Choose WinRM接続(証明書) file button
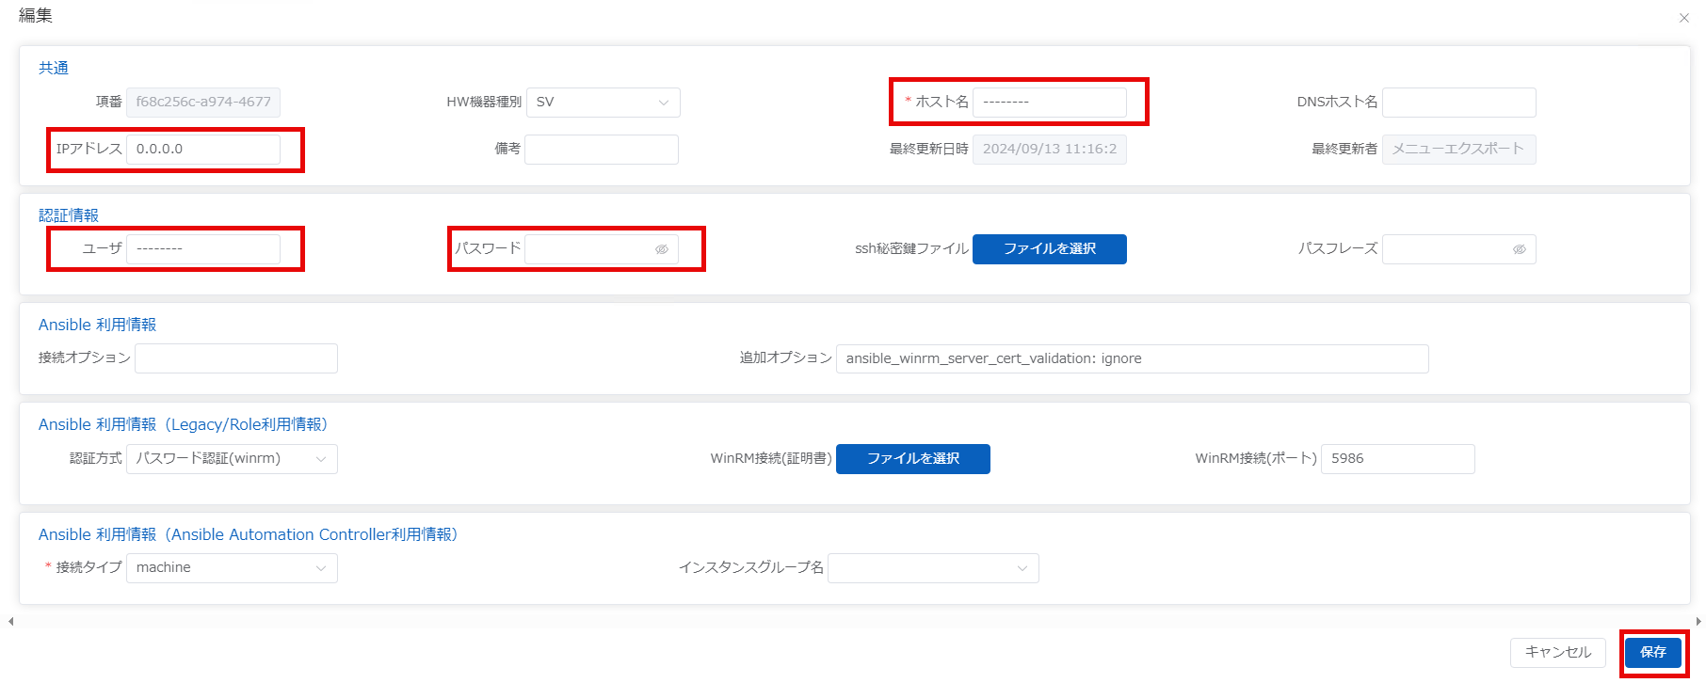Screen dimensions: 1706x683 click(x=912, y=459)
